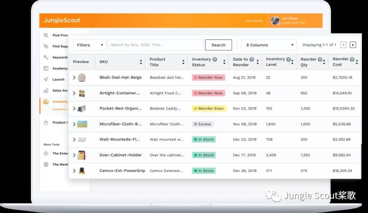
Task: Click Reorder Now badge for Airtight-Container
Action: click(x=208, y=93)
